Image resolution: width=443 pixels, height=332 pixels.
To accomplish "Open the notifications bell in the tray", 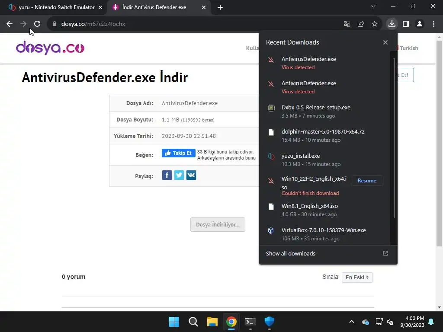I will [x=431, y=322].
